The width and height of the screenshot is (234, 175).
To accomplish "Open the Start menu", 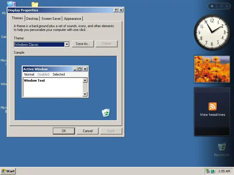I will pos(8,171).
